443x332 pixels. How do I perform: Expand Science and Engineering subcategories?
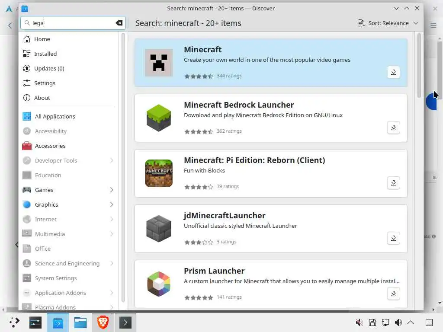click(x=112, y=263)
